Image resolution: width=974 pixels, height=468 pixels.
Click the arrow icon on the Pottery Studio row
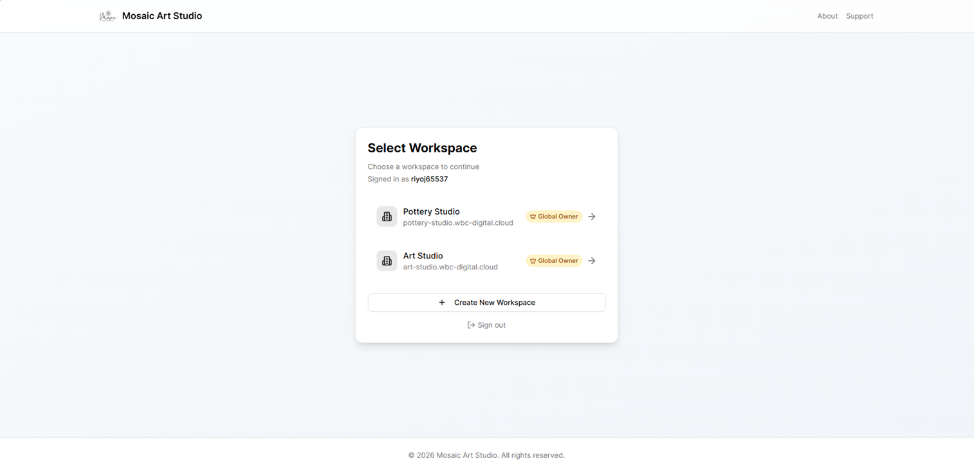591,217
